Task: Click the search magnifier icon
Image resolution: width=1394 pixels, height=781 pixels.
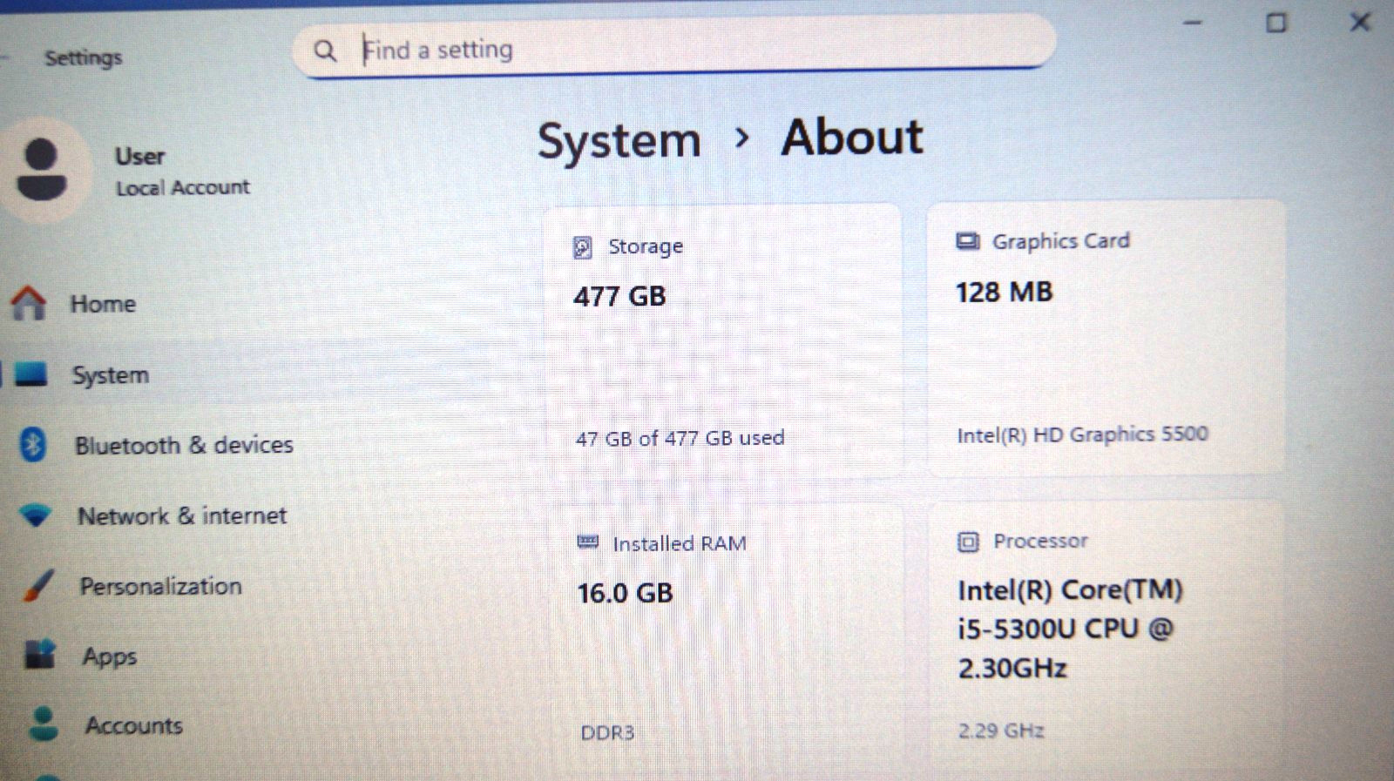Action: tap(325, 51)
